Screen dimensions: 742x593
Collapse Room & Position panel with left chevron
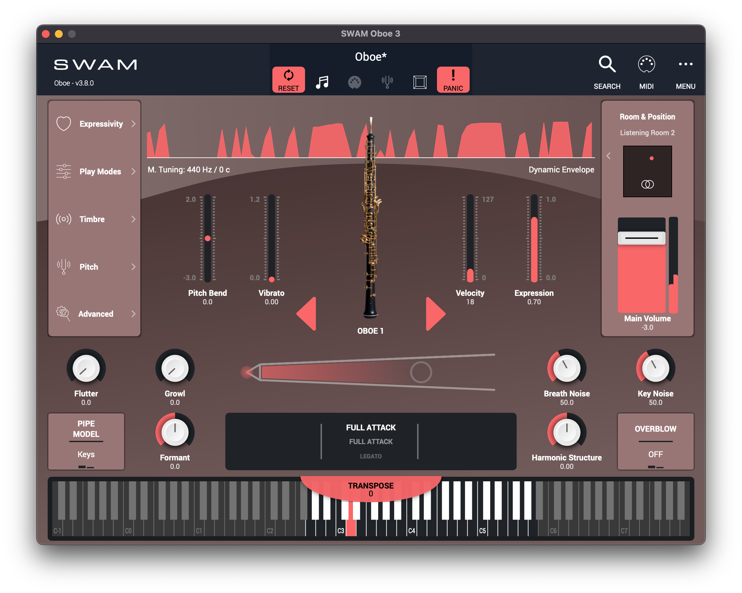point(608,156)
